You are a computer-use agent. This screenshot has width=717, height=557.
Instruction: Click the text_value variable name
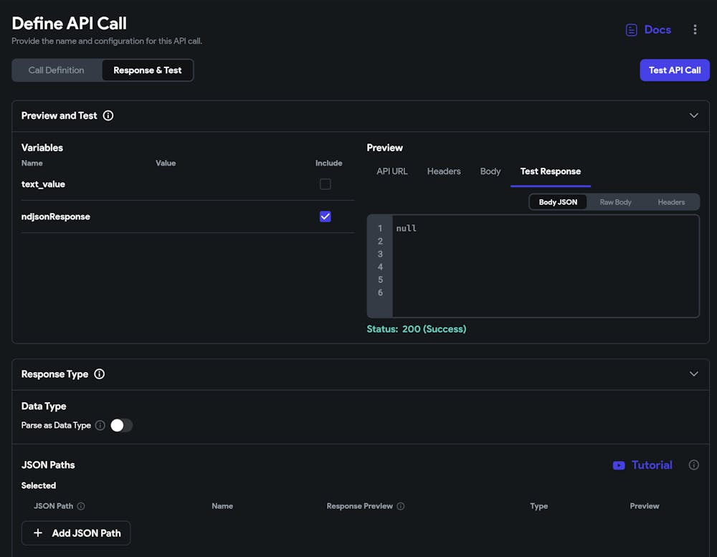[x=43, y=184]
